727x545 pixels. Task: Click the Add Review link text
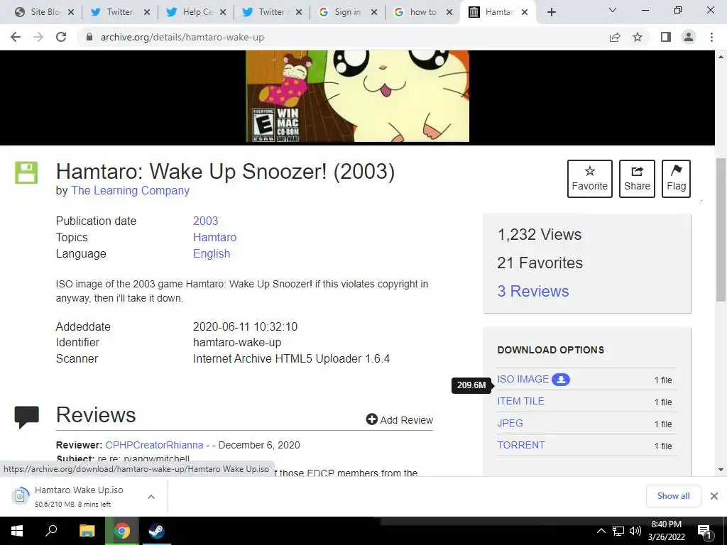[x=407, y=420]
